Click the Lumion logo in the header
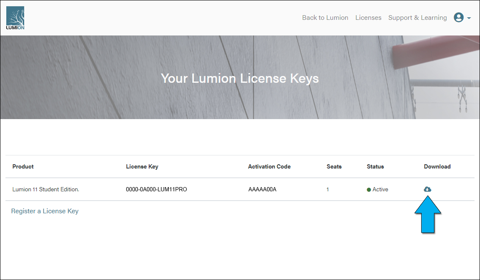The height and width of the screenshot is (280, 480). [x=15, y=18]
